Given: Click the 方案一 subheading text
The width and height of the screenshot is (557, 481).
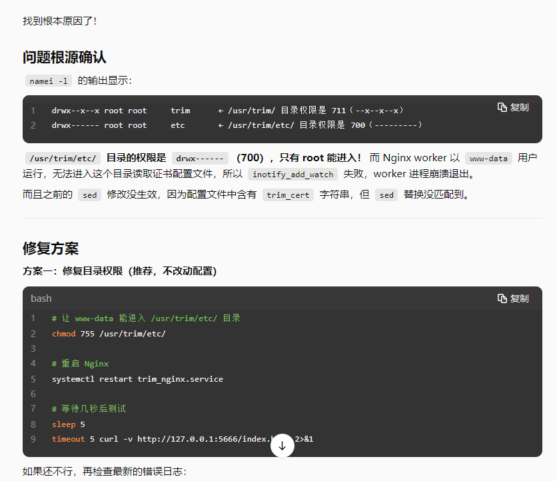Looking at the screenshot, I should click(120, 271).
